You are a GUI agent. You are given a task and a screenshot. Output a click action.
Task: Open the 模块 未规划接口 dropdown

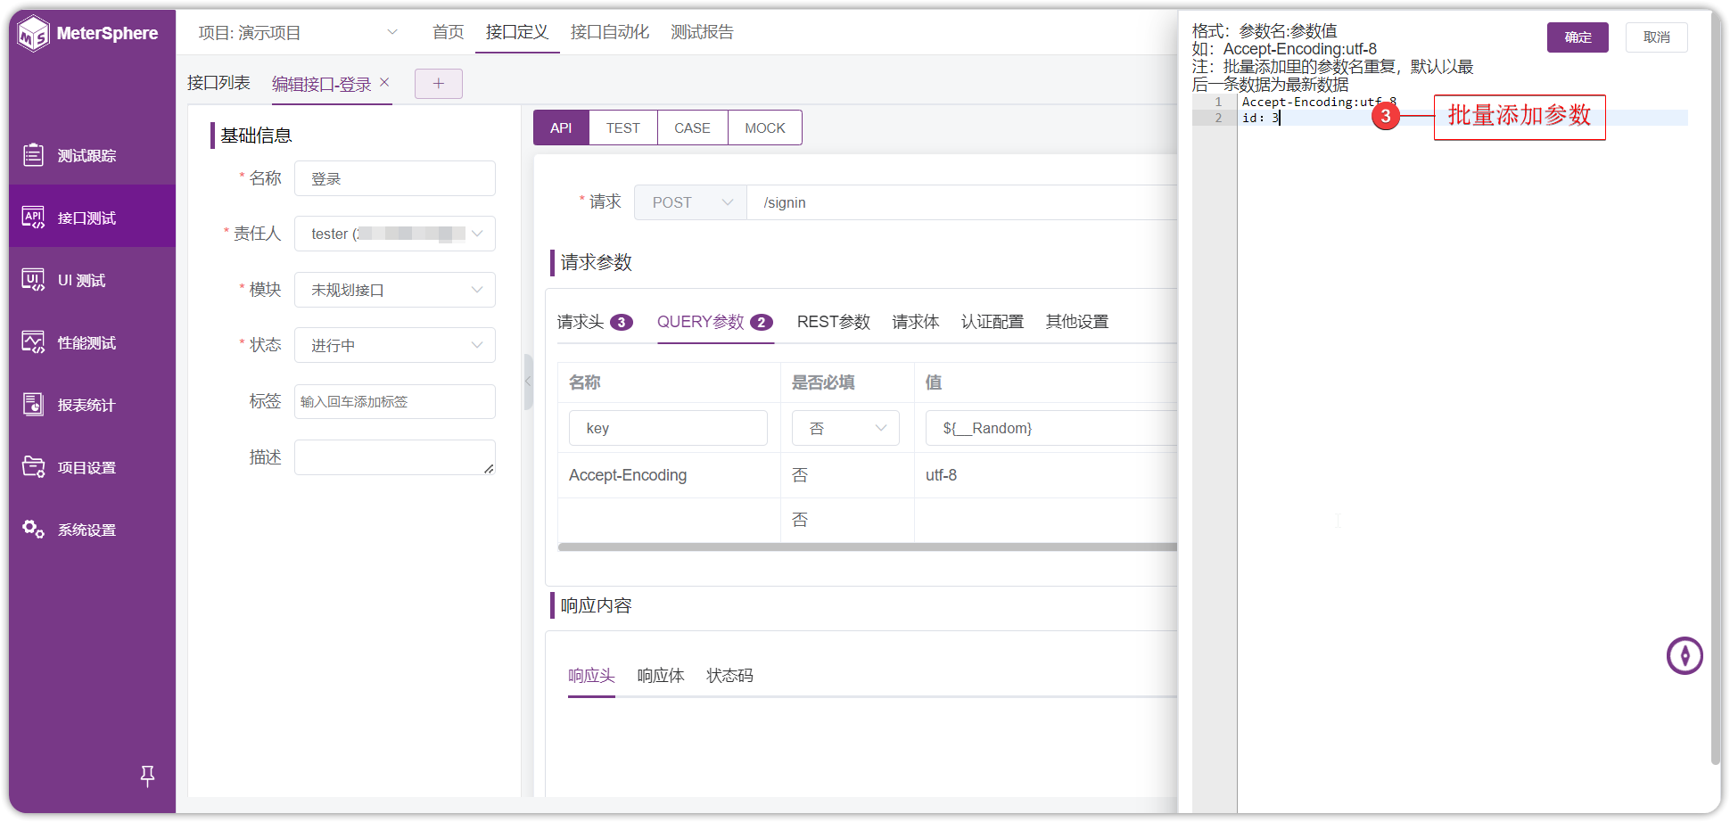(395, 290)
